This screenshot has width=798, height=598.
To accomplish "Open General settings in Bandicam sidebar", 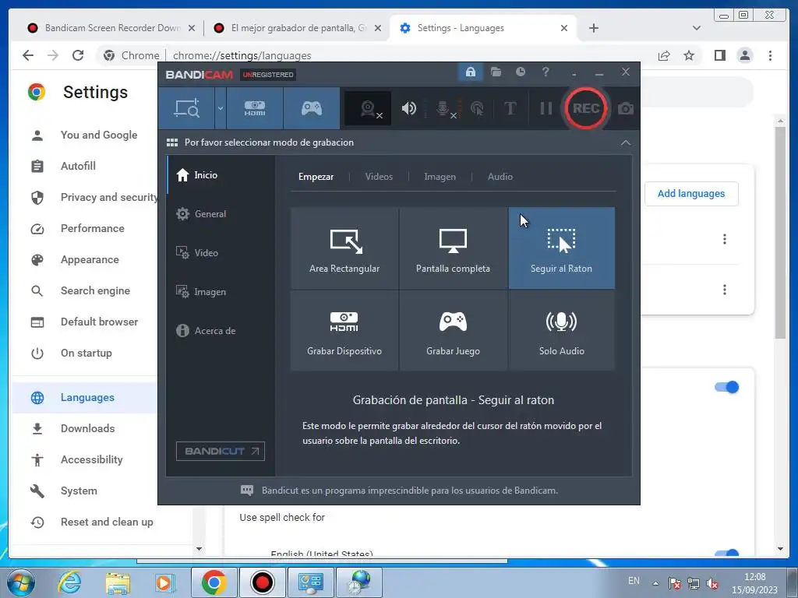I will (x=221, y=214).
